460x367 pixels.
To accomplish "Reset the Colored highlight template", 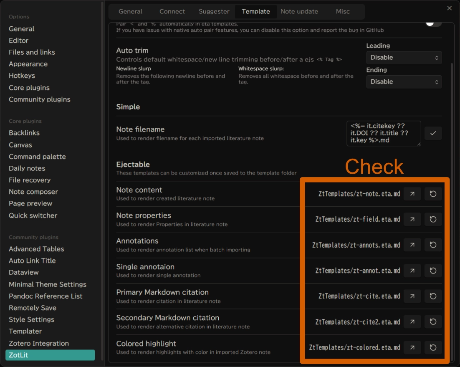I will 433,347.
